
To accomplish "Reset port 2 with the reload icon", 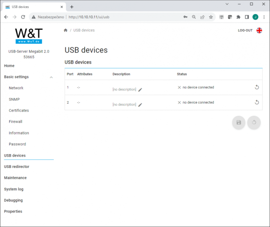I will click(257, 102).
